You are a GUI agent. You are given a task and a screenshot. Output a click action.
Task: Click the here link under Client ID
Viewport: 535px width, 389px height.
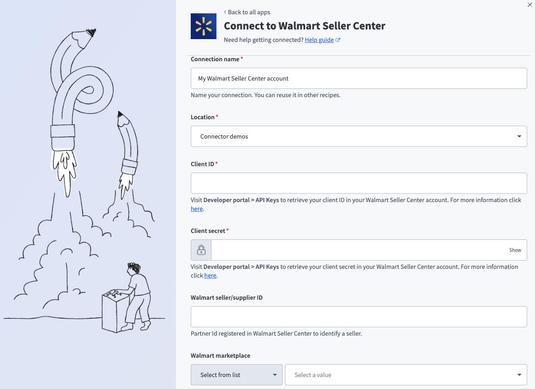(196, 209)
